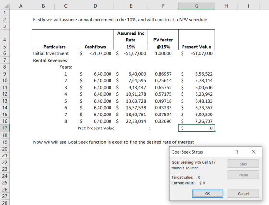Select column H header
Screen dimensions: 269x205
tap(226, 6)
